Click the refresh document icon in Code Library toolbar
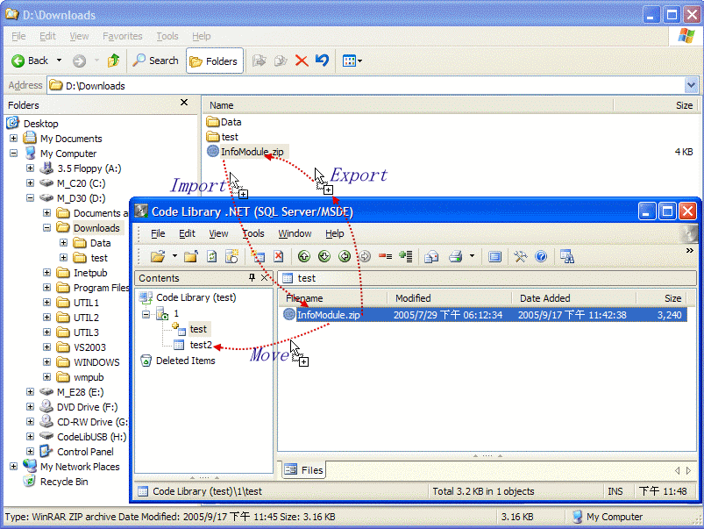704x529 pixels. 211,257
